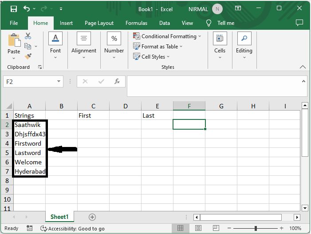
Task: Click the Format Painter brush icon
Action: [x=28, y=56]
